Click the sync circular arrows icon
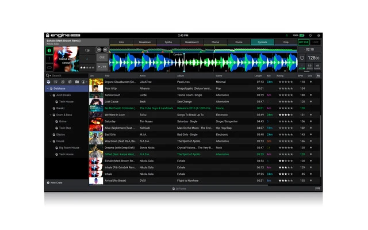This screenshot has width=368, height=230. click(302, 57)
